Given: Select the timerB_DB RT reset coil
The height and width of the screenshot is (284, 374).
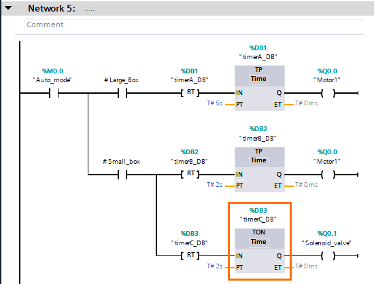Looking at the screenshot, I should (x=190, y=175).
